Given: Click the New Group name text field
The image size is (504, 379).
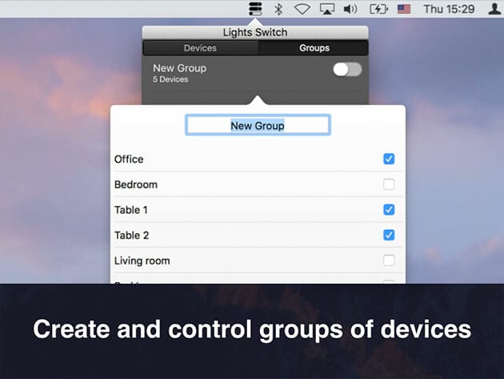Looking at the screenshot, I should point(258,126).
